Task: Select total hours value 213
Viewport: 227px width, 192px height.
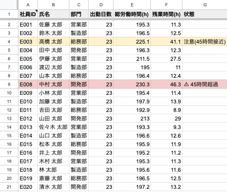Action: coord(132,118)
